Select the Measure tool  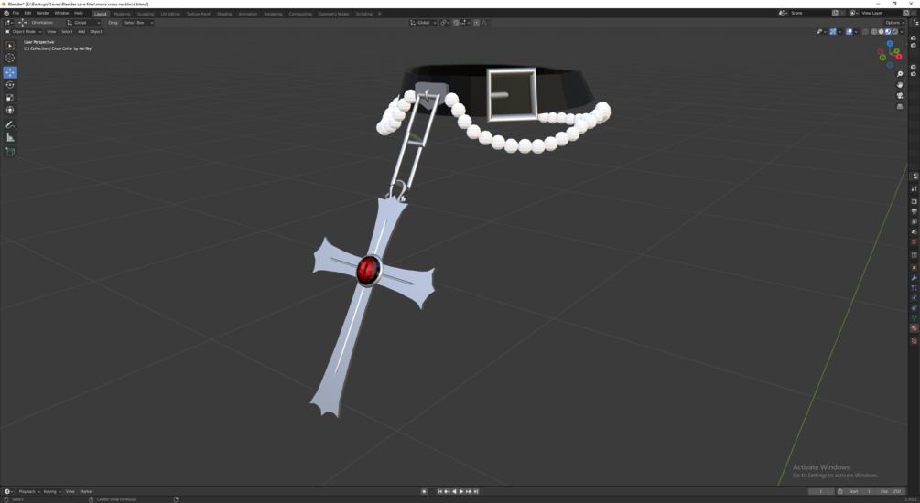tap(10, 137)
